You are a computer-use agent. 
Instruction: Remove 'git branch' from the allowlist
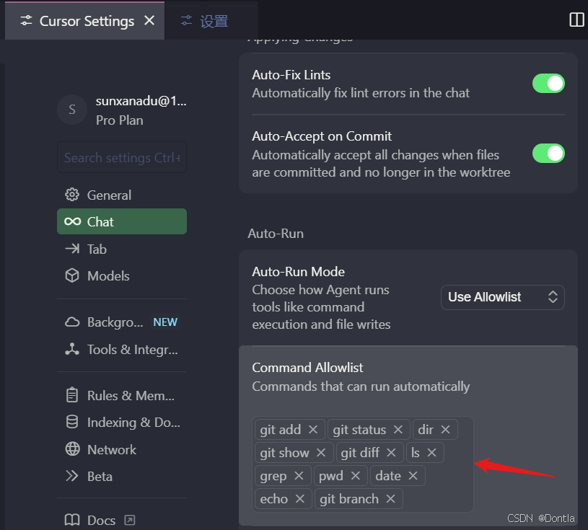(x=390, y=499)
